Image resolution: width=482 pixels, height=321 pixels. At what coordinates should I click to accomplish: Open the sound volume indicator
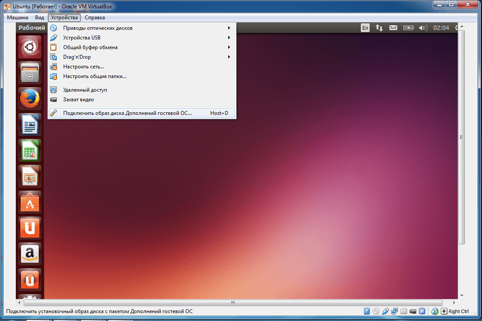(x=423, y=28)
